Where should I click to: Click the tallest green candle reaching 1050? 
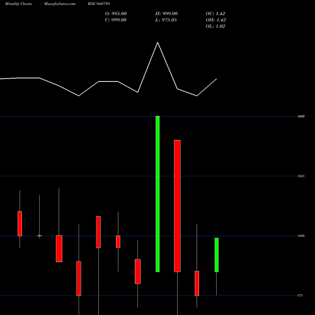[157, 194]
